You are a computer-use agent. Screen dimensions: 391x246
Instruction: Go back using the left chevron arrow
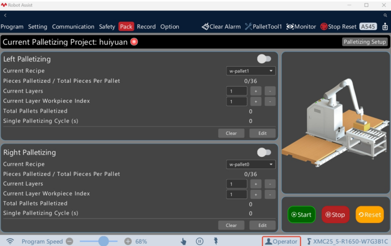5,15
